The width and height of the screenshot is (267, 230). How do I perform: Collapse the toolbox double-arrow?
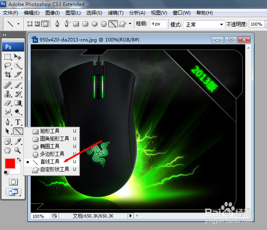tap(4, 35)
